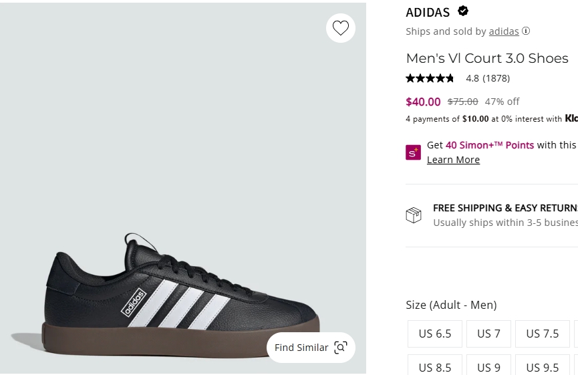Viewport: 578px width, 375px height.
Task: Click the Simon+ points badge icon
Action: (413, 152)
